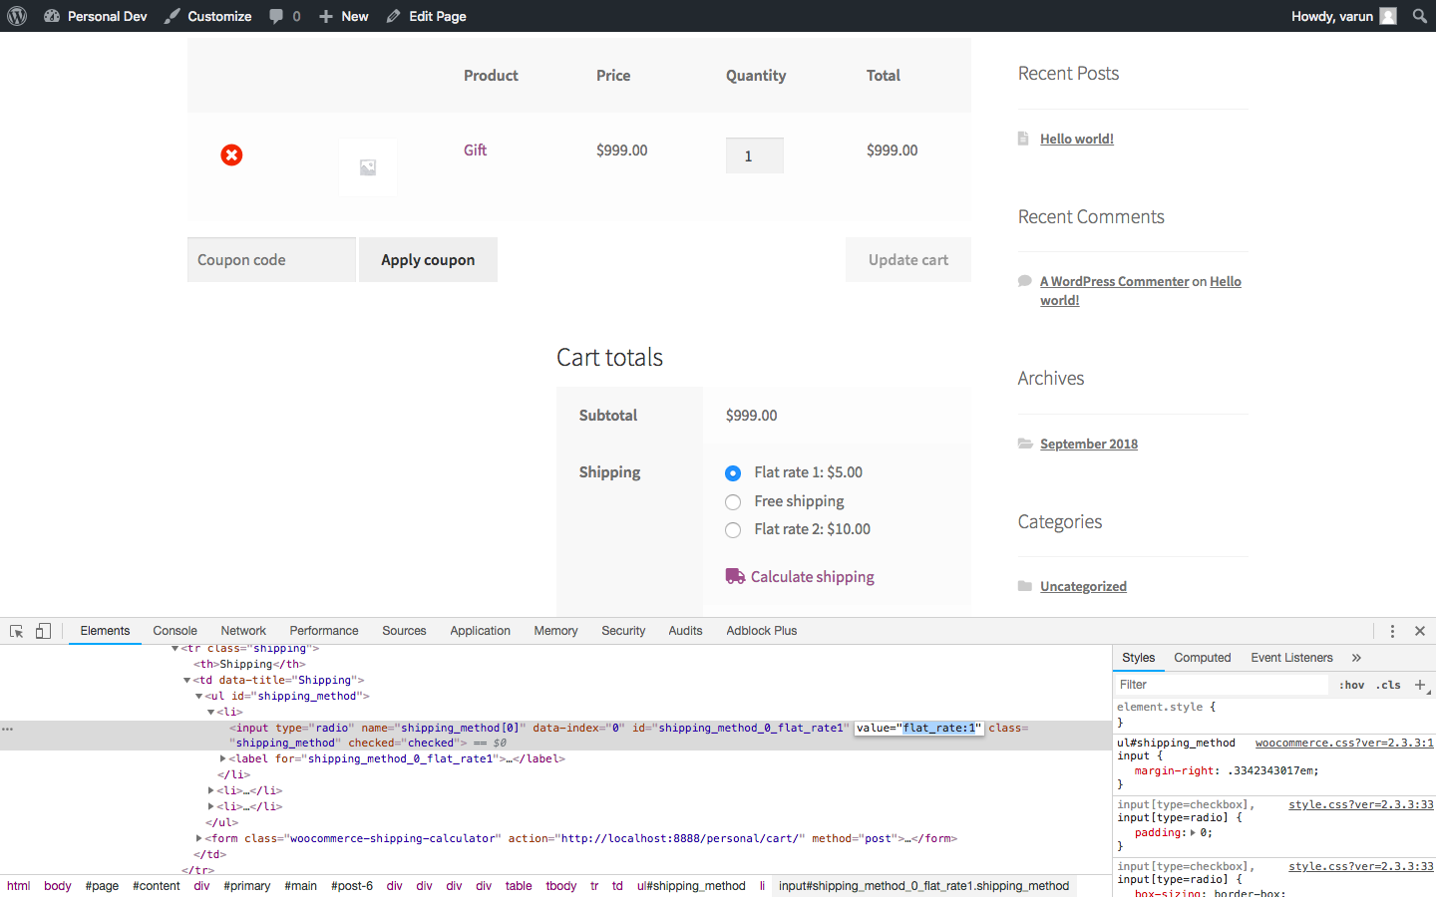Open the woocommerce.css?ver=2.3.3:1 source link
Image resolution: width=1436 pixels, height=897 pixels.
click(1344, 743)
